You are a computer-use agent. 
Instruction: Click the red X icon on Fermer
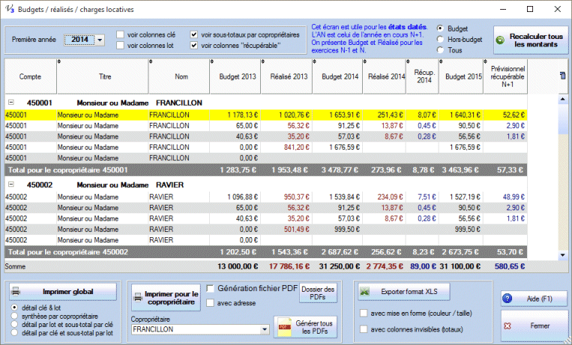(x=508, y=326)
